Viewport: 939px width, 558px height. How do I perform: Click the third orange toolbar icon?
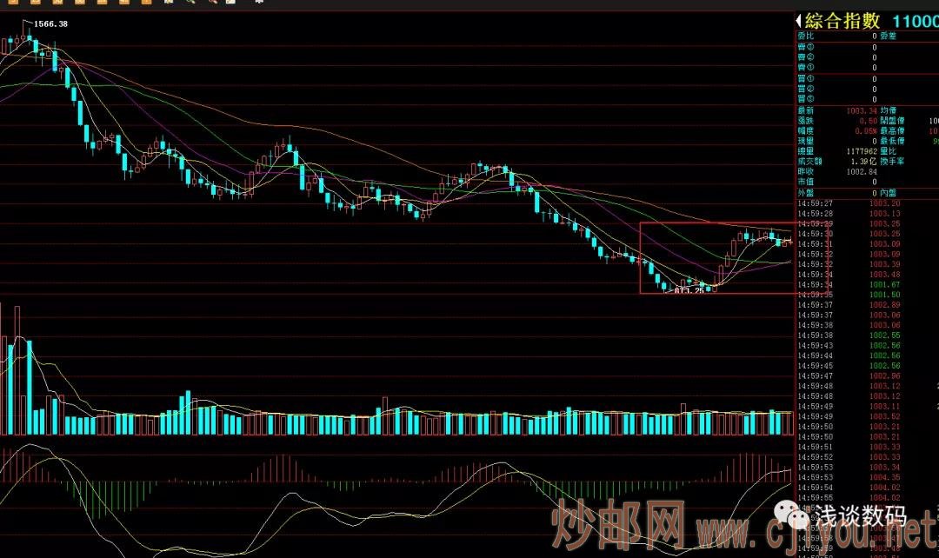(x=56, y=3)
